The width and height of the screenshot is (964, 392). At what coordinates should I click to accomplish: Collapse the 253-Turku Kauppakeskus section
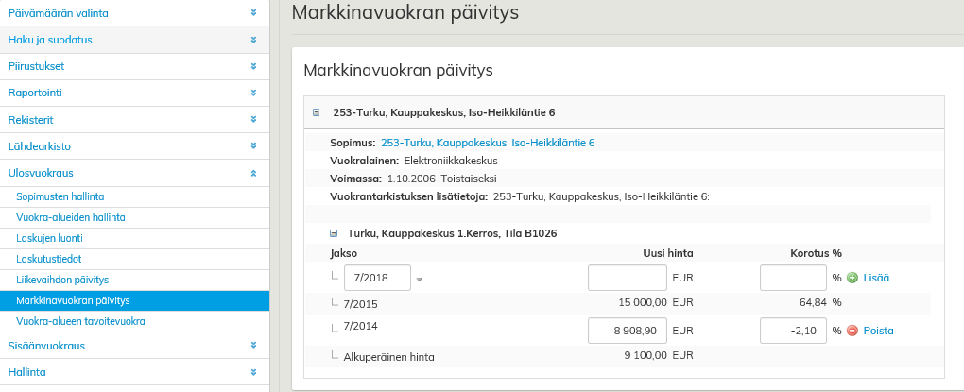point(317,112)
